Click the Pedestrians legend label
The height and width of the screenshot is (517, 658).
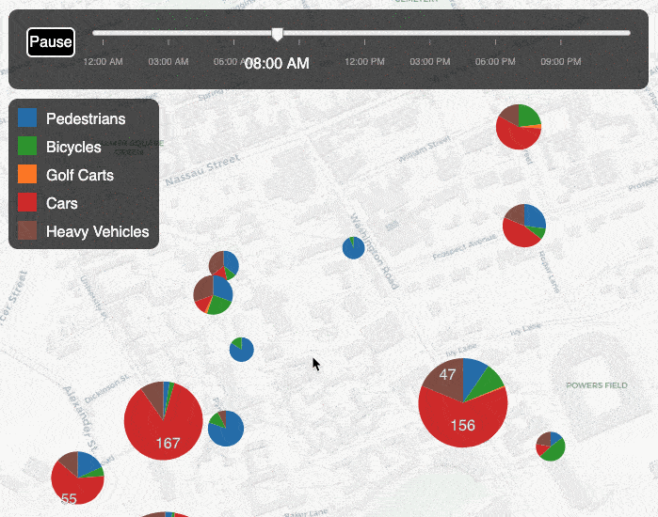(86, 119)
